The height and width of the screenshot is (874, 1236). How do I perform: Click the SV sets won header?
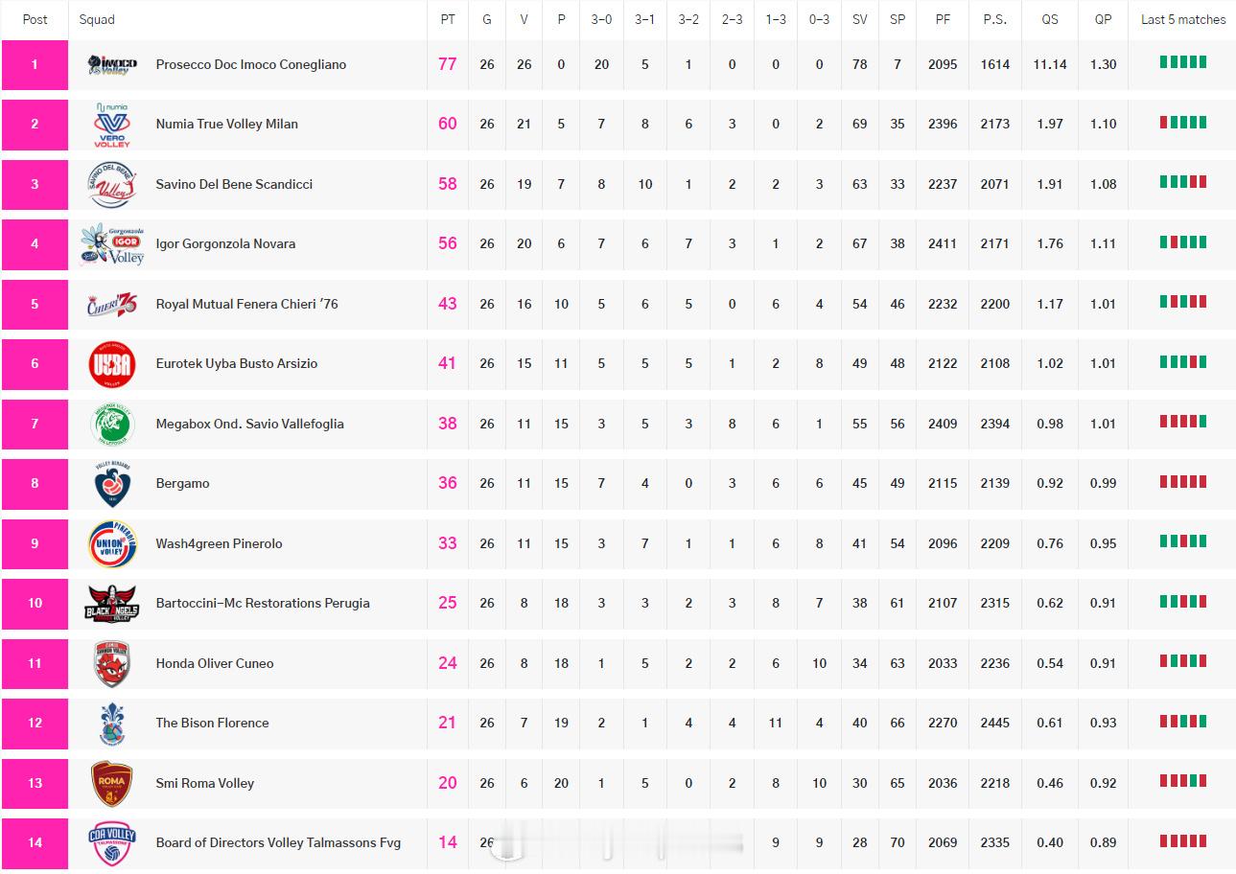coord(859,19)
